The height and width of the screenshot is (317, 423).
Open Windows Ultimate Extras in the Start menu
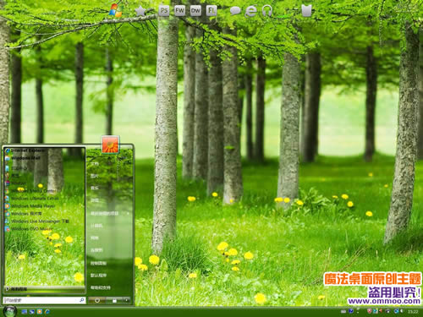(x=31, y=199)
